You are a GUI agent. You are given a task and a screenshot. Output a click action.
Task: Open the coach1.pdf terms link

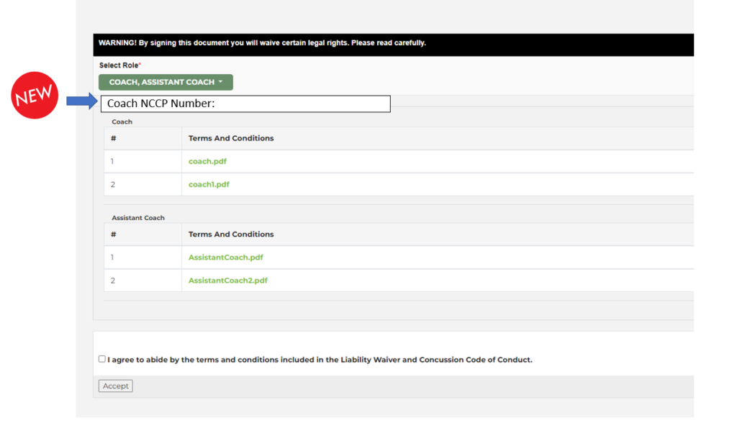[x=209, y=184]
